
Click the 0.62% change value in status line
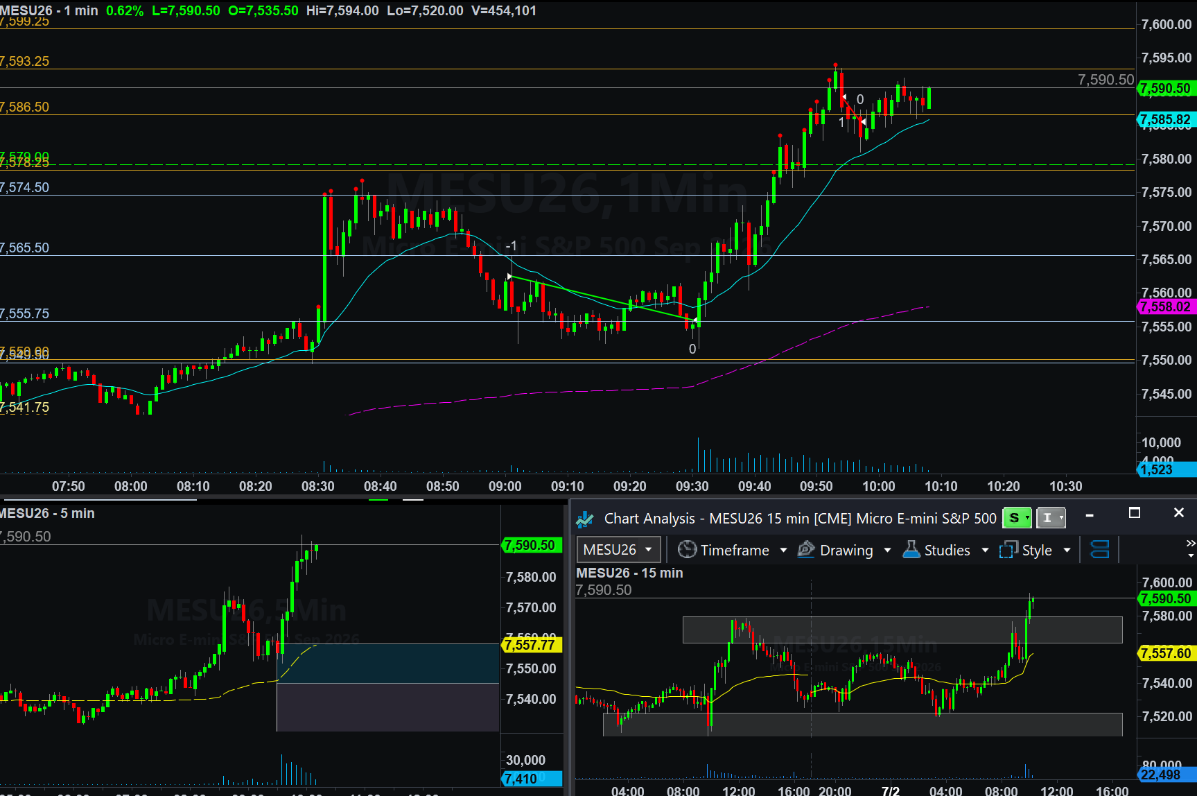pyautogui.click(x=125, y=10)
